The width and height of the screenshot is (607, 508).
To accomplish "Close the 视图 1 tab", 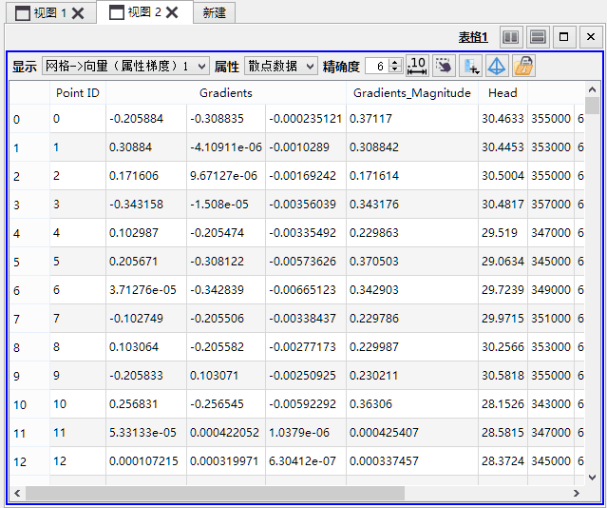I will [79, 13].
